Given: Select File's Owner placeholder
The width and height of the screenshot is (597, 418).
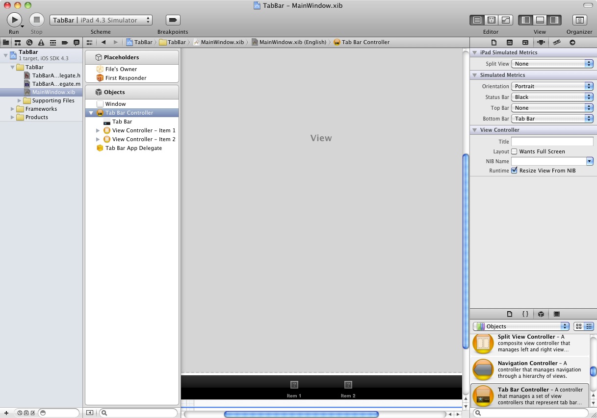Looking at the screenshot, I should point(121,69).
